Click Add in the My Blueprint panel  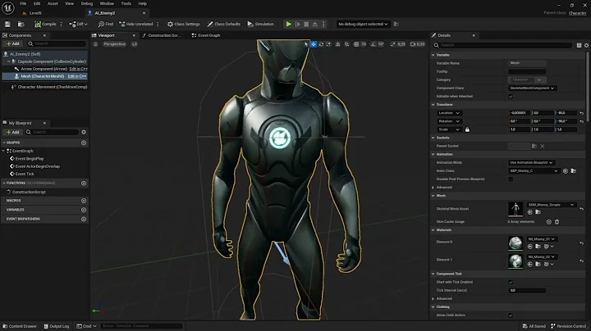tap(13, 132)
